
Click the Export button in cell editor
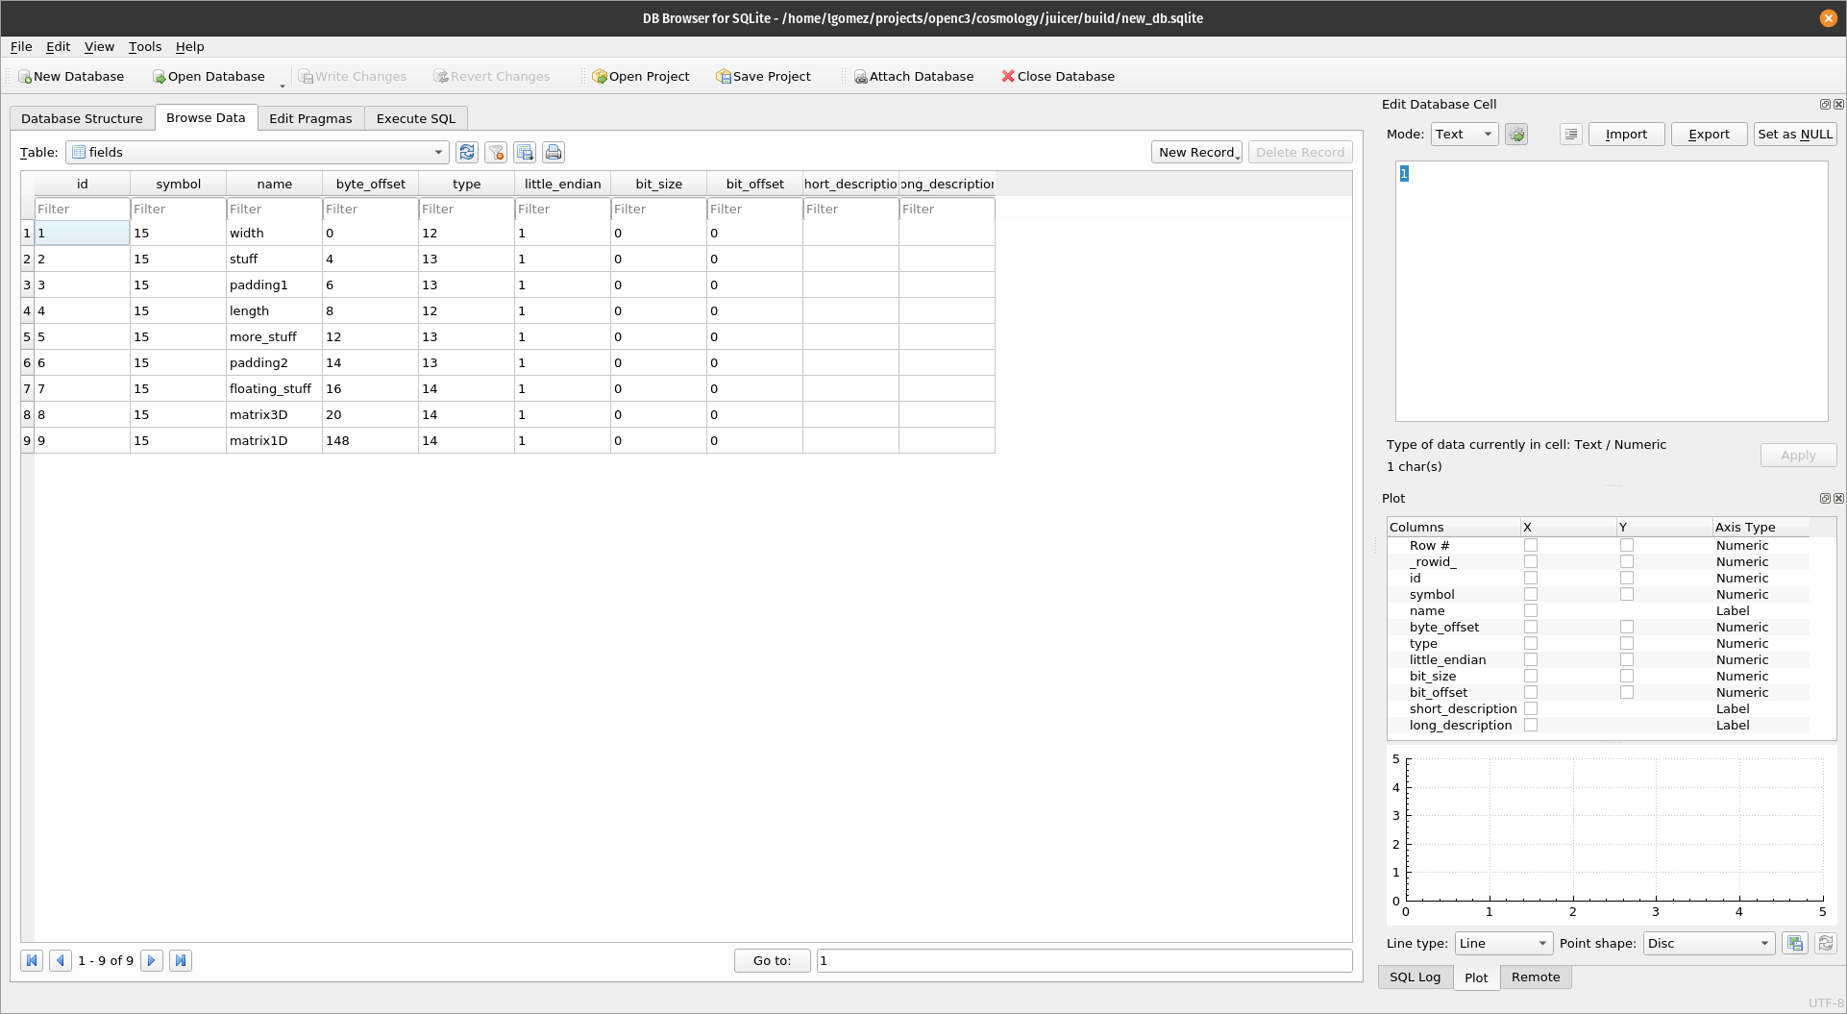click(1709, 135)
